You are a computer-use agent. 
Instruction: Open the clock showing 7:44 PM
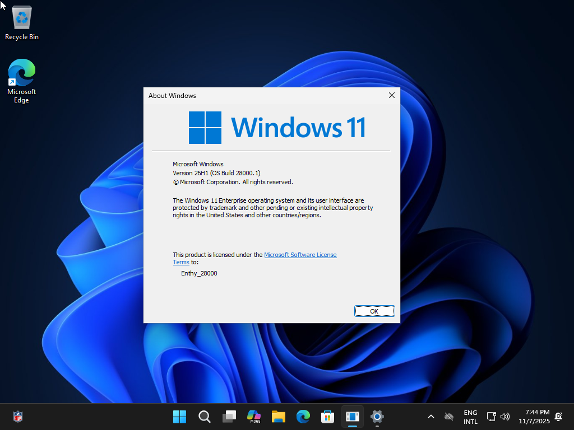pyautogui.click(x=534, y=417)
